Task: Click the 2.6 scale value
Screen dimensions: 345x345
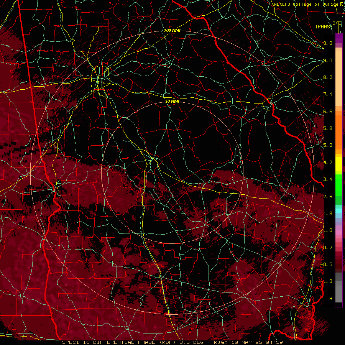Action: (328, 196)
